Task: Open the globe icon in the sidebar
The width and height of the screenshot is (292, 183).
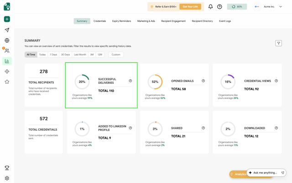Action: click(7, 41)
